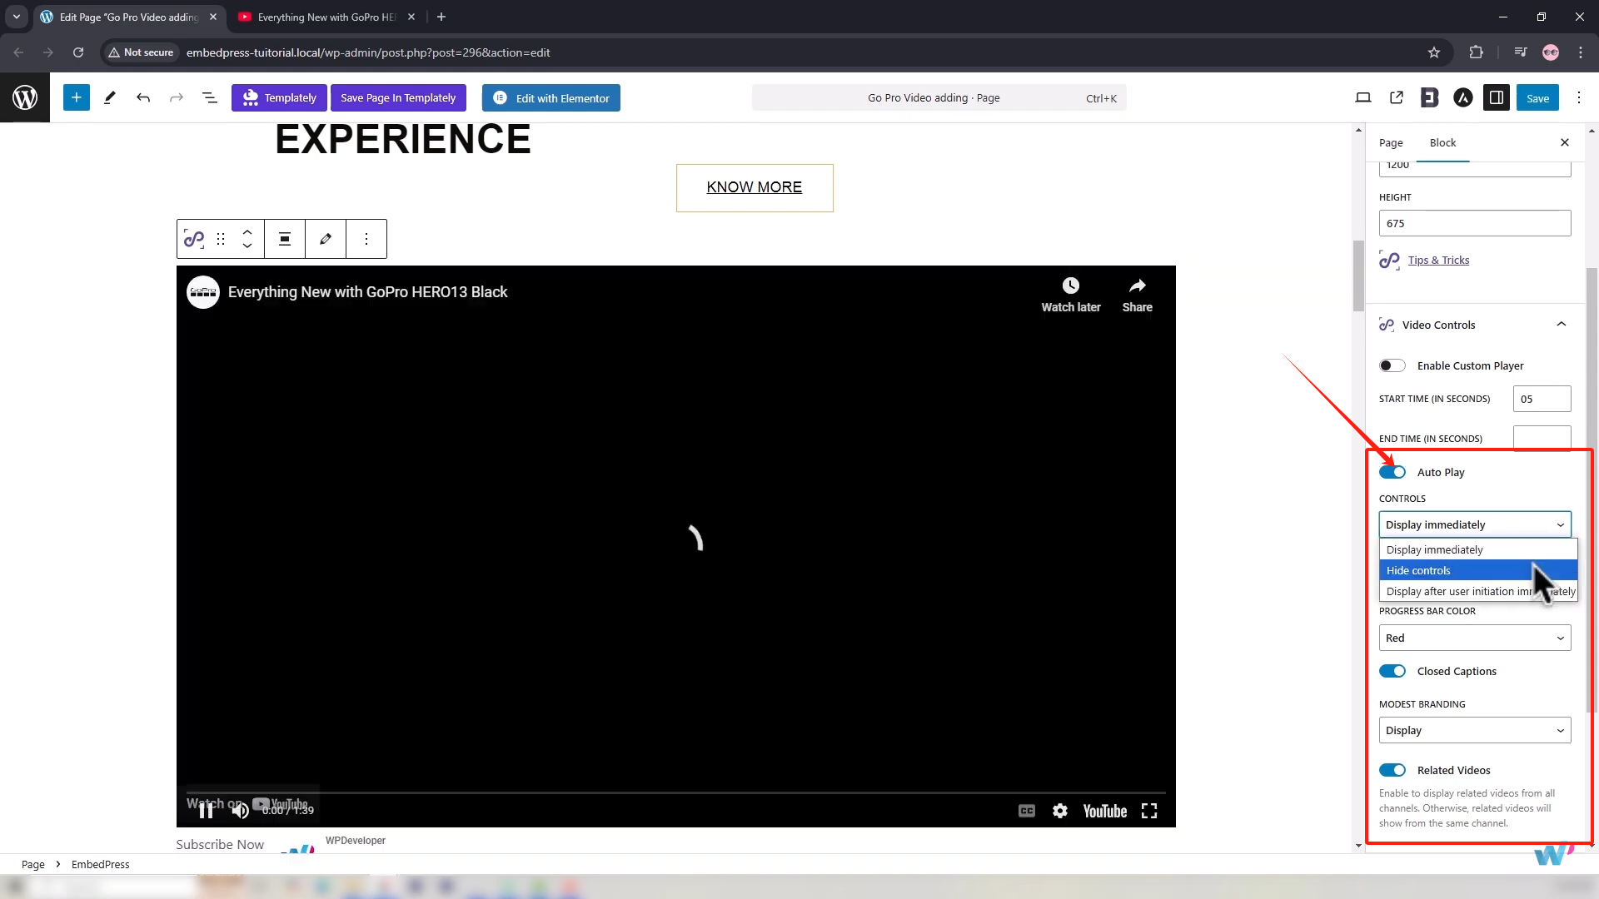Open YouTube player settings gear
This screenshot has height=899, width=1599.
pos(1059,811)
